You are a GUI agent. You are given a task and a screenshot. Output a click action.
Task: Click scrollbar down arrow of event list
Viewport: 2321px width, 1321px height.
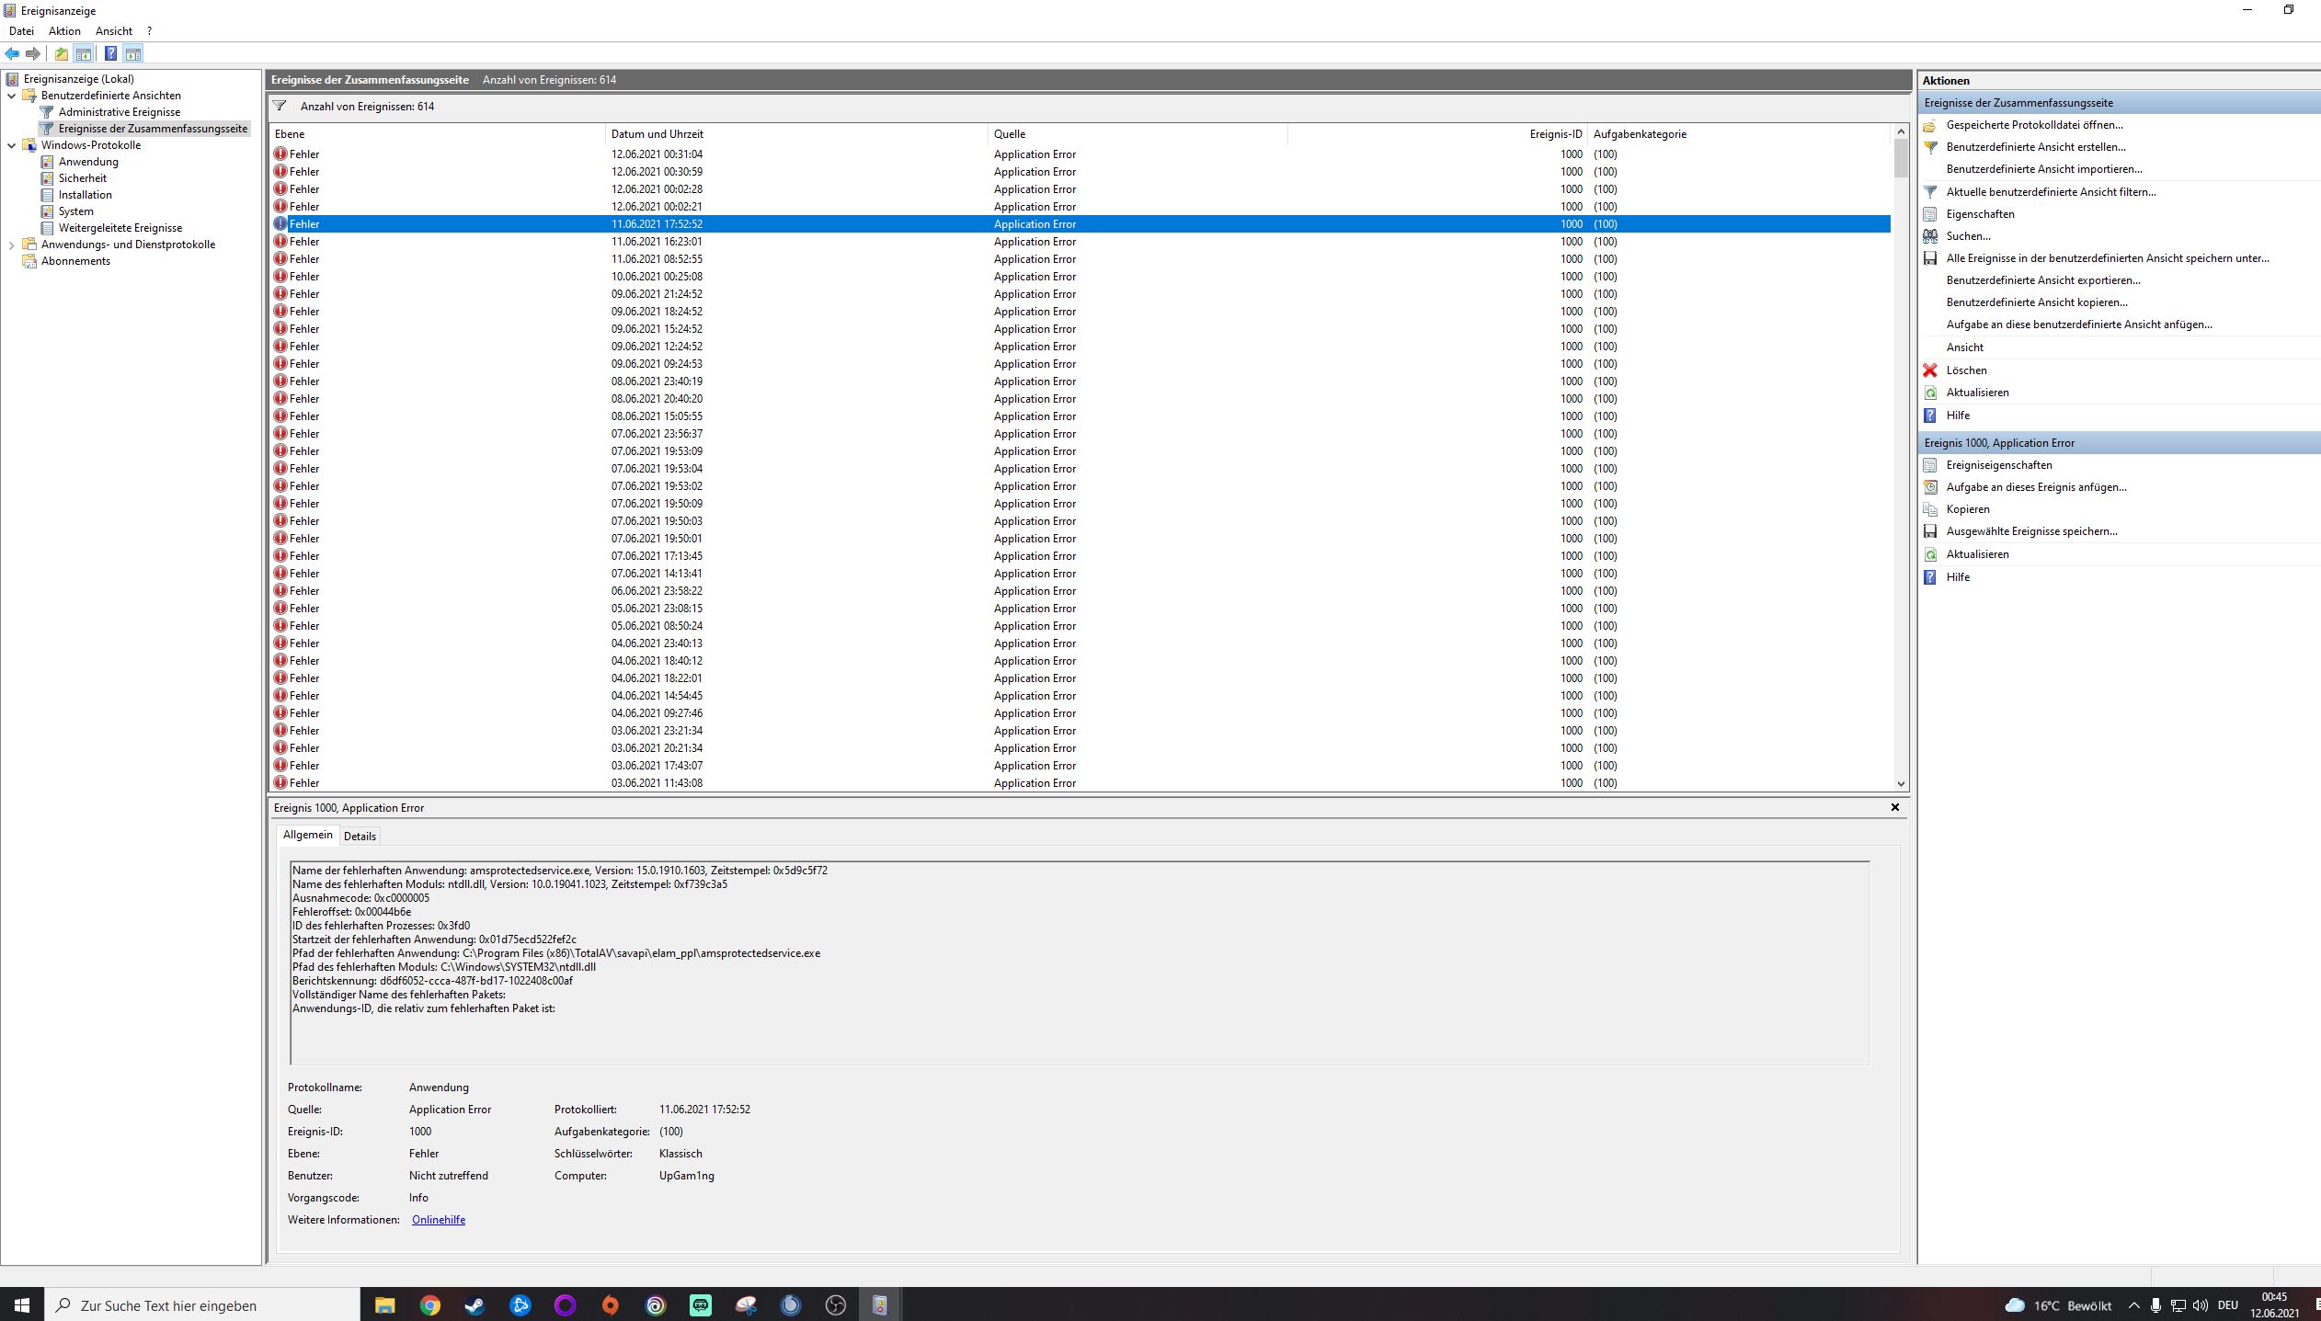coord(1901,784)
